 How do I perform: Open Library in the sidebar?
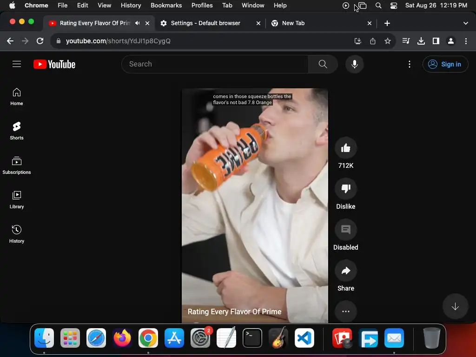pos(17,200)
